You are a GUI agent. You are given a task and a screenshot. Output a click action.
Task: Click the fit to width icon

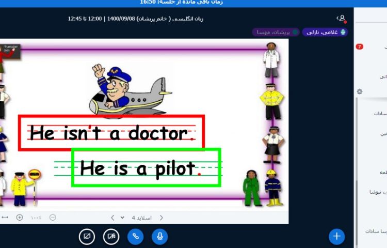(5, 218)
